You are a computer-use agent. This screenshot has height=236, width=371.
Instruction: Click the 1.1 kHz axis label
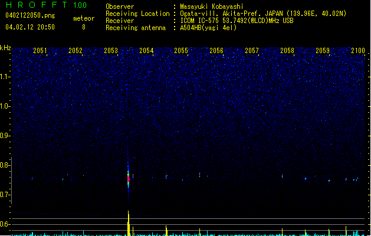tap(5, 77)
